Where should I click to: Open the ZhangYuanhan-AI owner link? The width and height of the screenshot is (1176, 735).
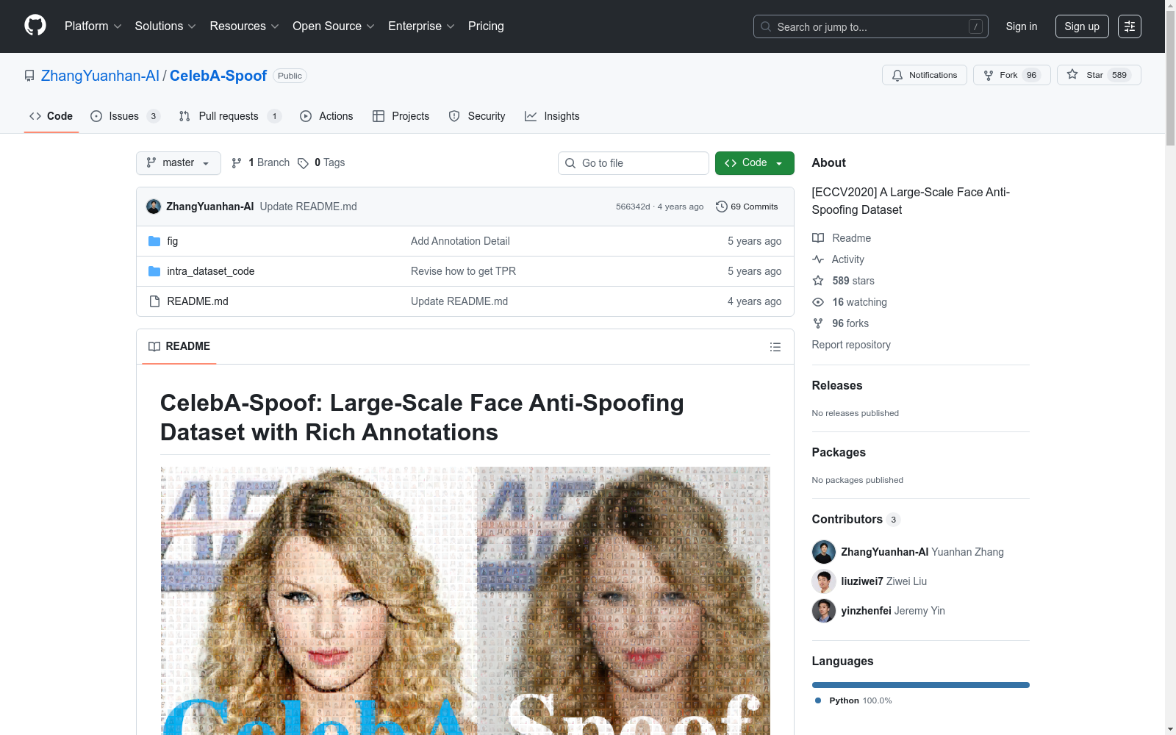click(100, 76)
